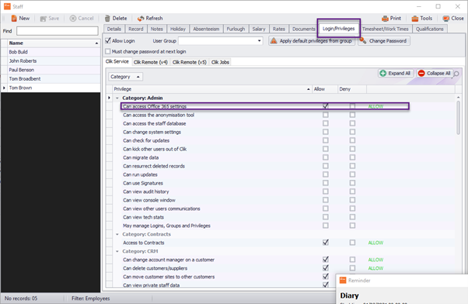Click the Change Password key icon
Screen dimensions: 468x304
pyautogui.click(x=362, y=41)
